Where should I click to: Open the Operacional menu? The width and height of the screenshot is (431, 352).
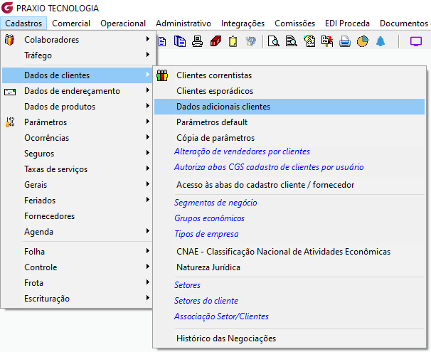(123, 23)
